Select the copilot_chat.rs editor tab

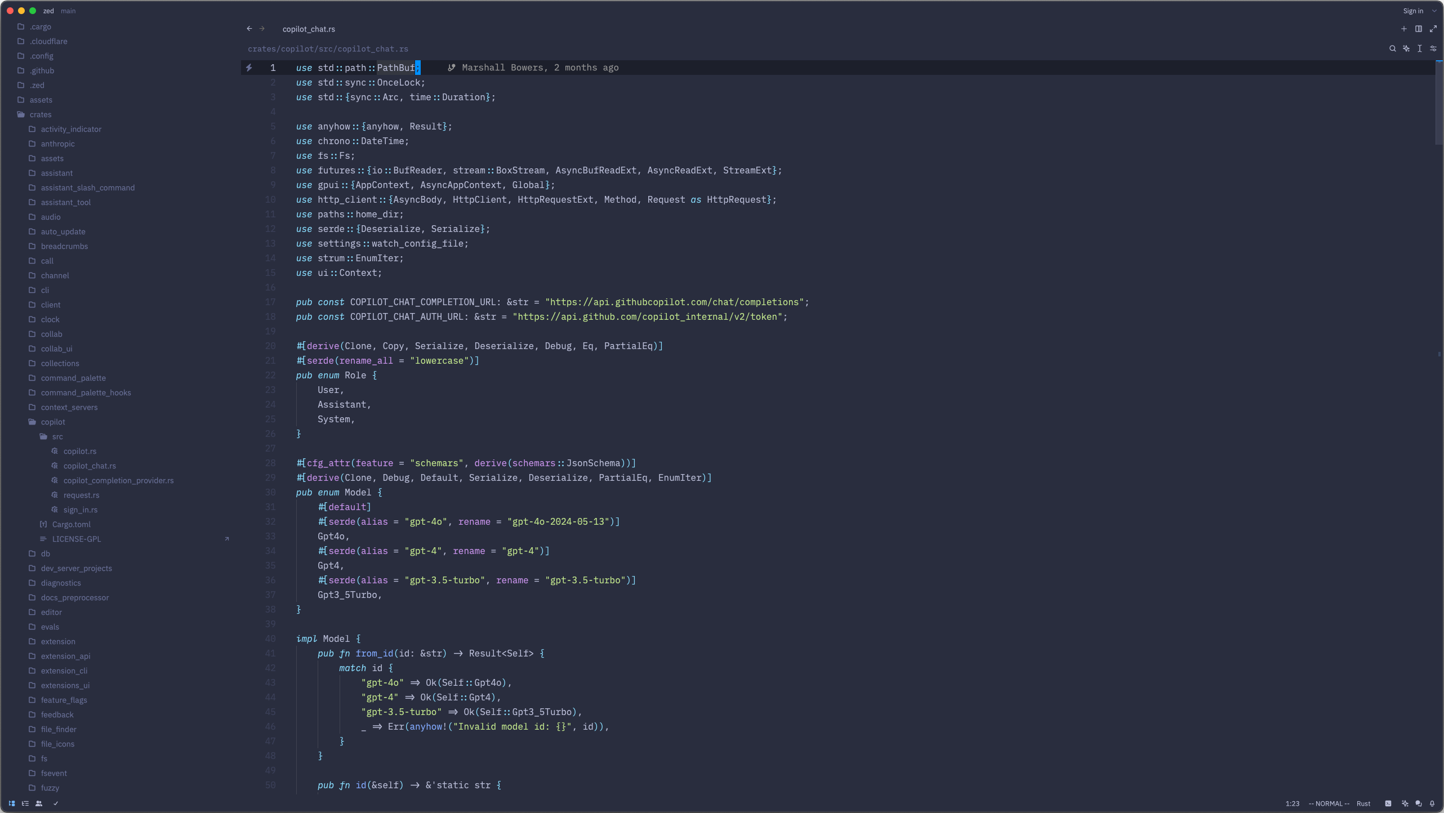pyautogui.click(x=309, y=29)
